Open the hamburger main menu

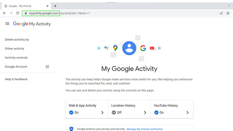tap(7, 24)
